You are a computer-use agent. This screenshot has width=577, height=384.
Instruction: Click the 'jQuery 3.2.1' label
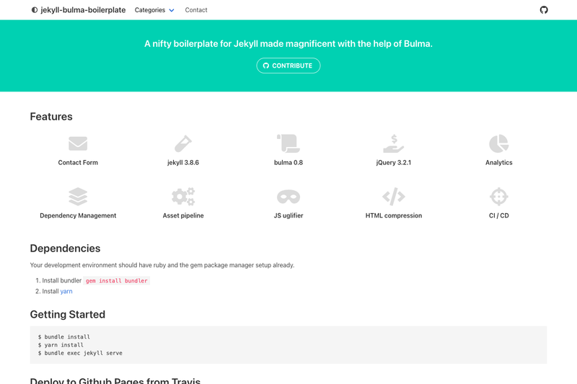(x=393, y=162)
